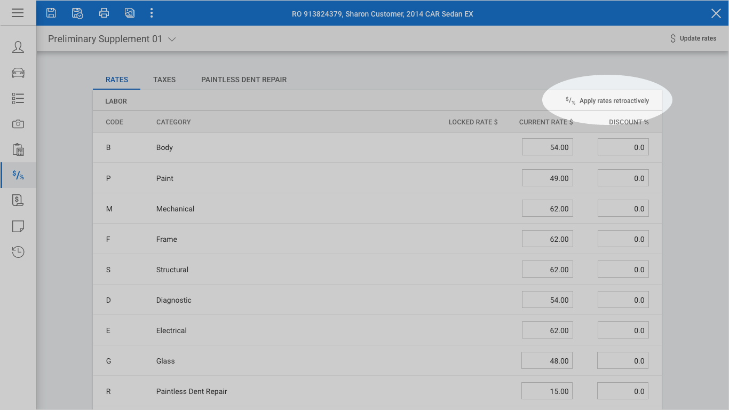Image resolution: width=729 pixels, height=410 pixels.
Task: Switch to the RATES tab
Action: coord(117,80)
